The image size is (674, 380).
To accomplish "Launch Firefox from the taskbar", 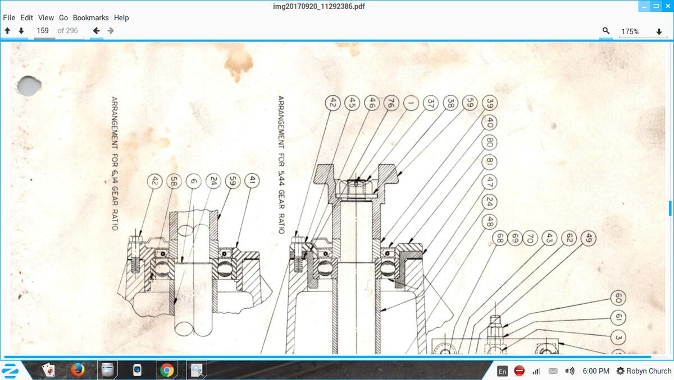I will [x=78, y=370].
